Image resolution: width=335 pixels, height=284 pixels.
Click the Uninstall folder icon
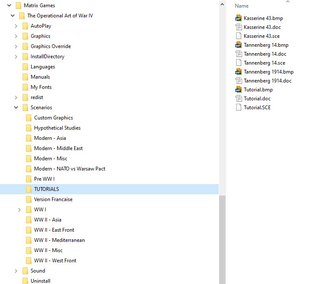pos(25,281)
